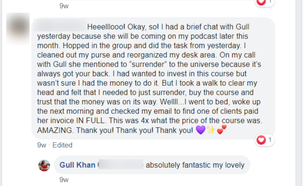Click the Heeelllooo! greeting text
The image size is (304, 186).
pyautogui.click(x=106, y=27)
